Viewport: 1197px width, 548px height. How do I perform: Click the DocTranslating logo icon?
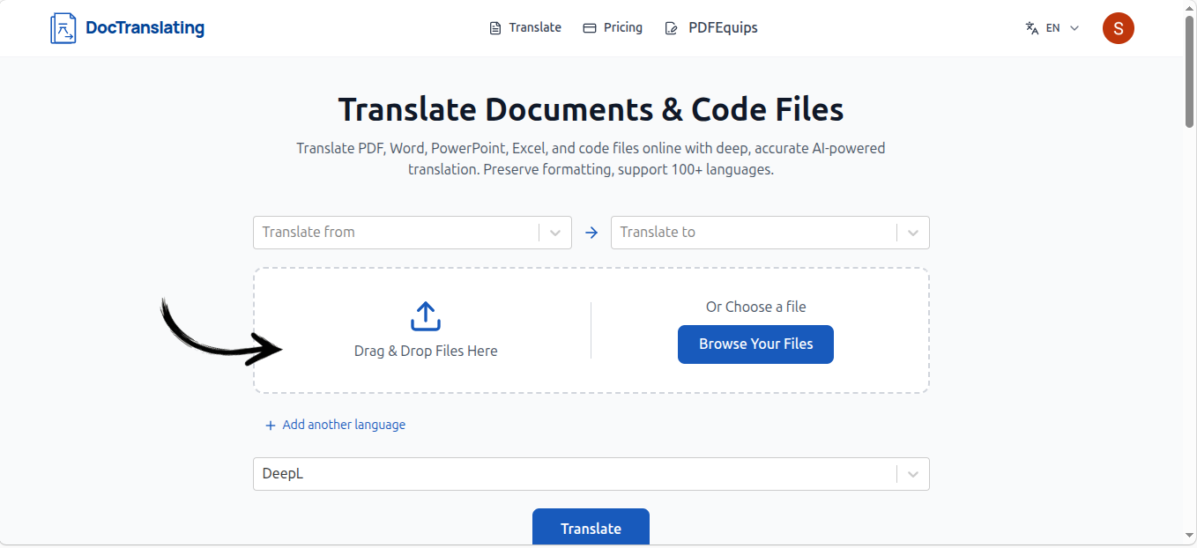click(63, 28)
